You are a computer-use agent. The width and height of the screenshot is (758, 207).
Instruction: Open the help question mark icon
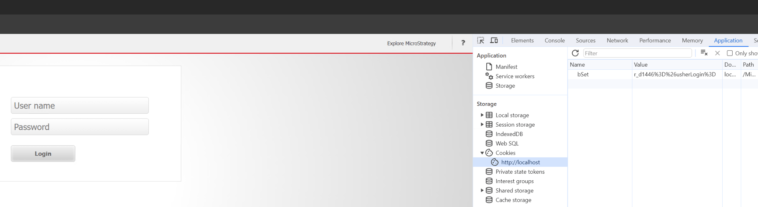click(x=463, y=43)
